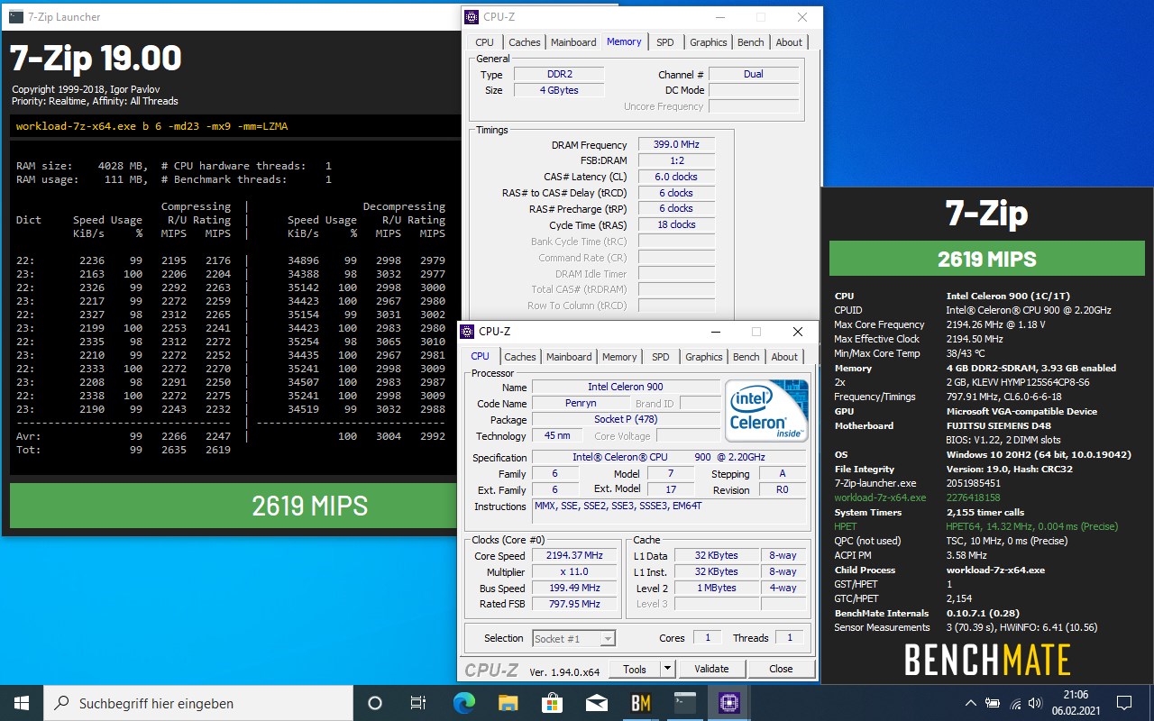Select About tab in back CPU-Z window
This screenshot has height=721, width=1154.
click(x=789, y=42)
